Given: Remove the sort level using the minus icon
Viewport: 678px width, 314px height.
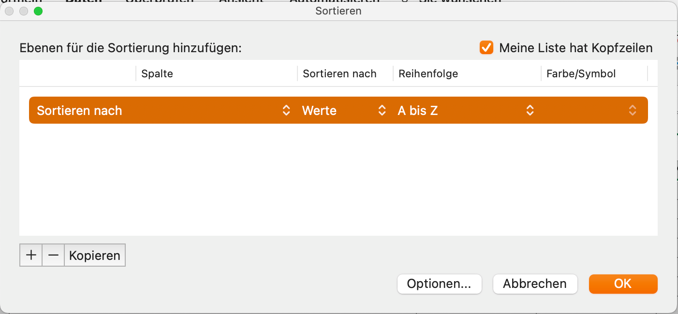Looking at the screenshot, I should 53,255.
